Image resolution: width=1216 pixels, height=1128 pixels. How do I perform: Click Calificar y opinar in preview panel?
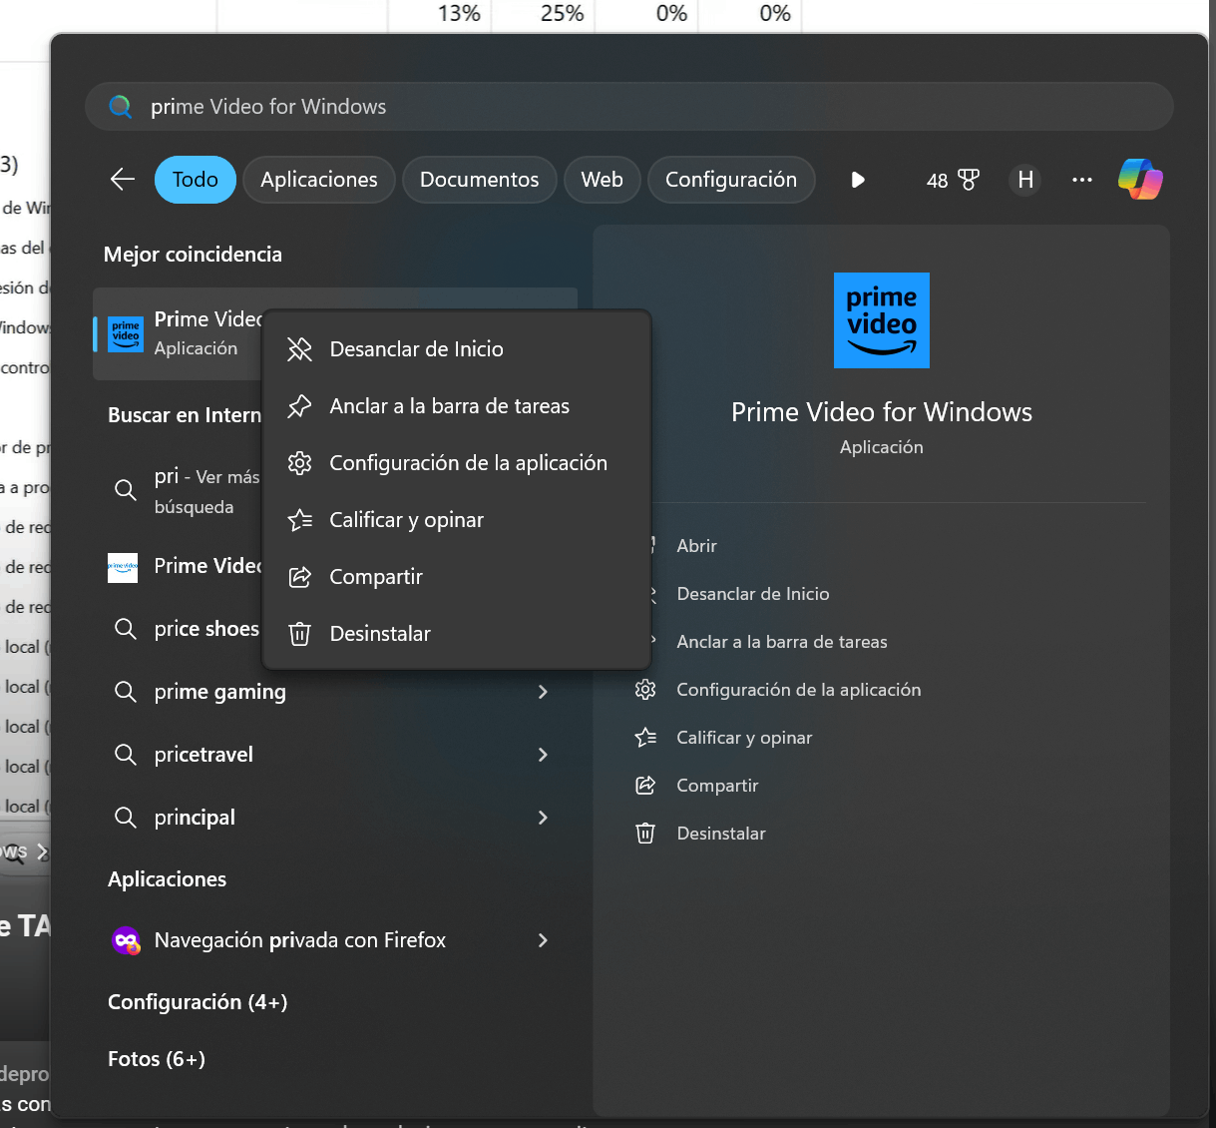(744, 738)
